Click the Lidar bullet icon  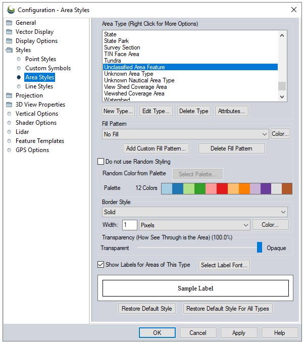tap(9, 132)
